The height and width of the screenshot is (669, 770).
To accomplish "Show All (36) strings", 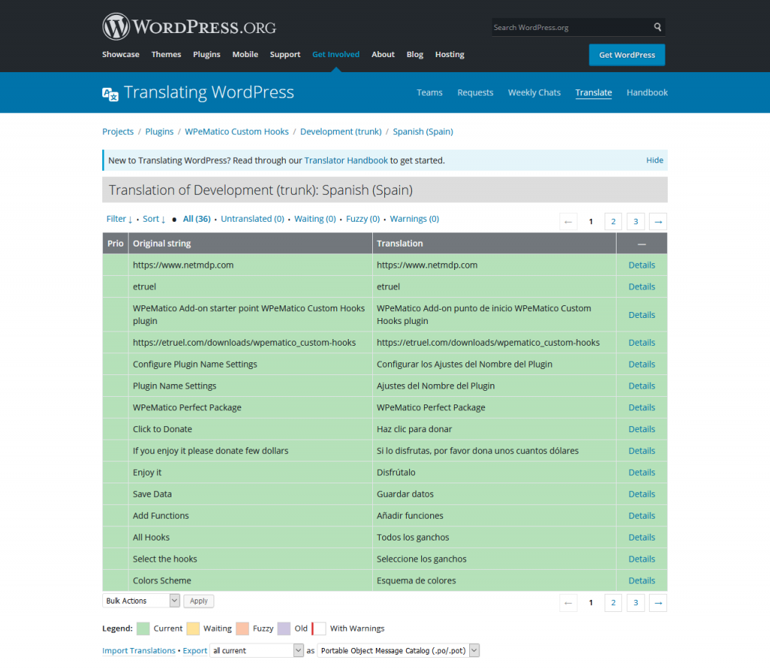I will 197,219.
